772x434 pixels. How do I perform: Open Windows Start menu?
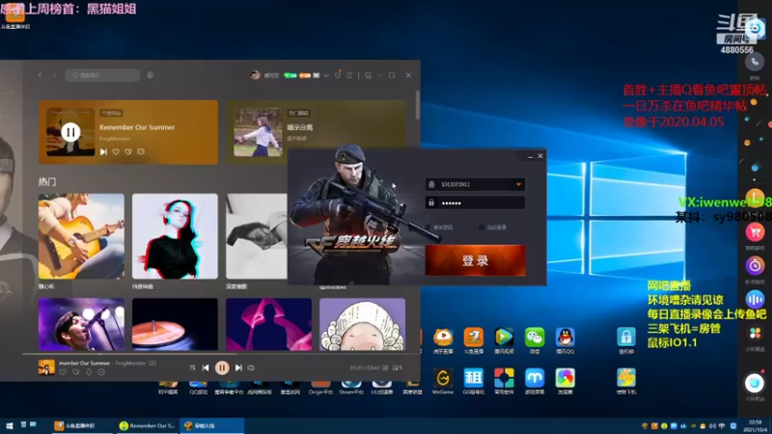(10, 425)
